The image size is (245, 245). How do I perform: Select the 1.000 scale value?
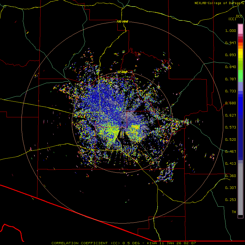coord(231,30)
